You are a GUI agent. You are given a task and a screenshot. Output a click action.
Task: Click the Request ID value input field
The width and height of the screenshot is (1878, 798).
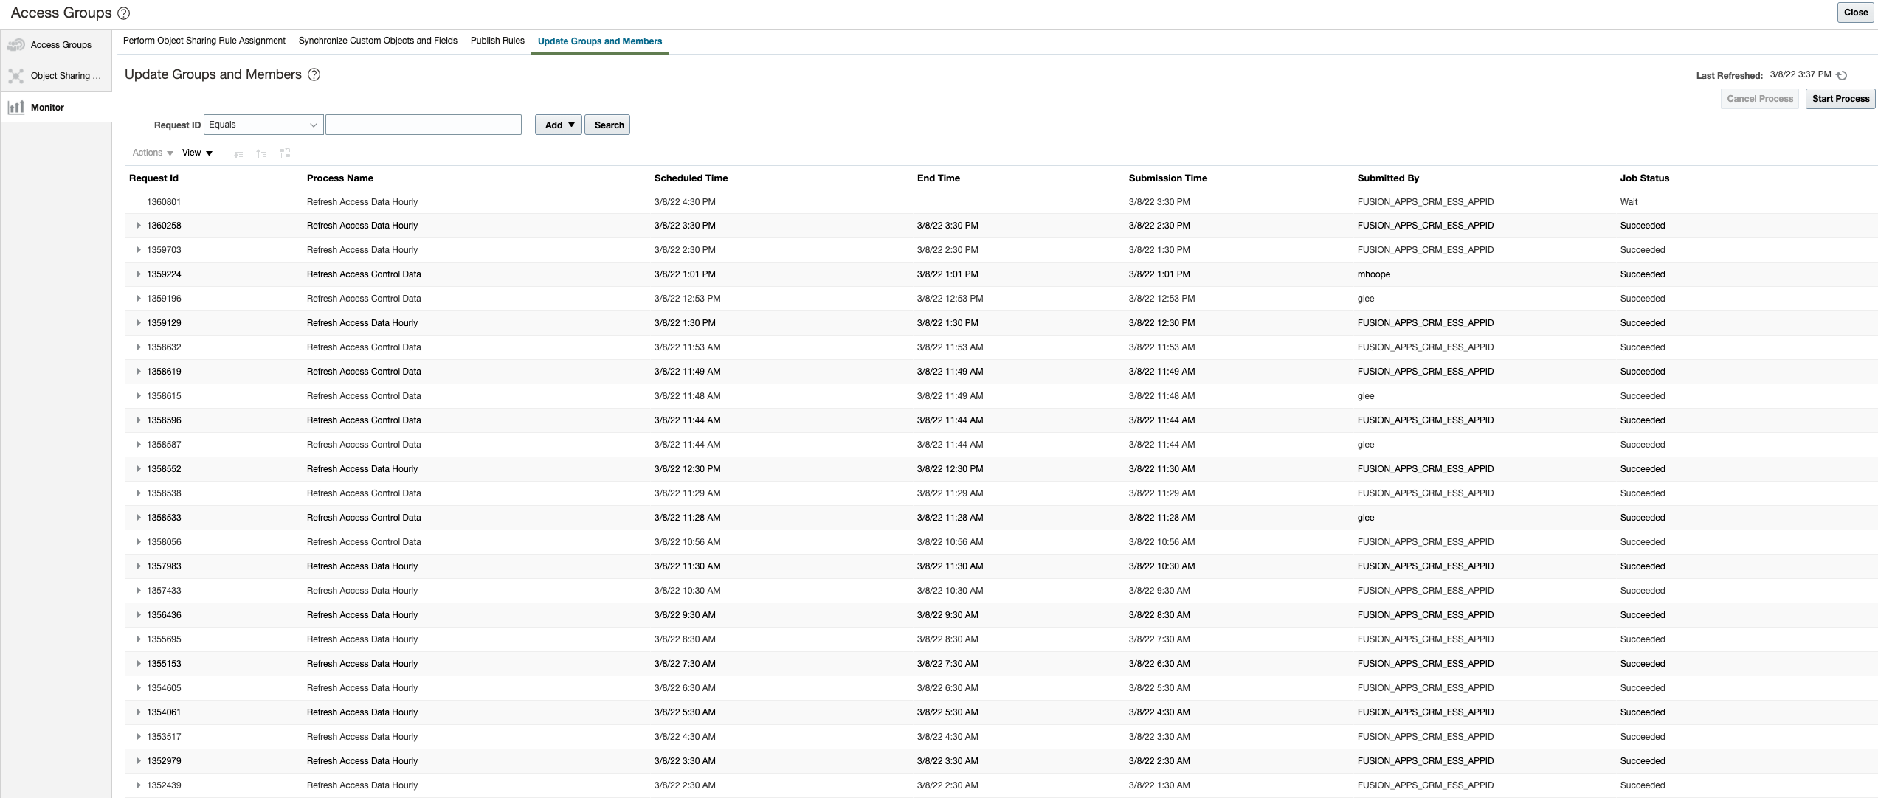pyautogui.click(x=424, y=125)
